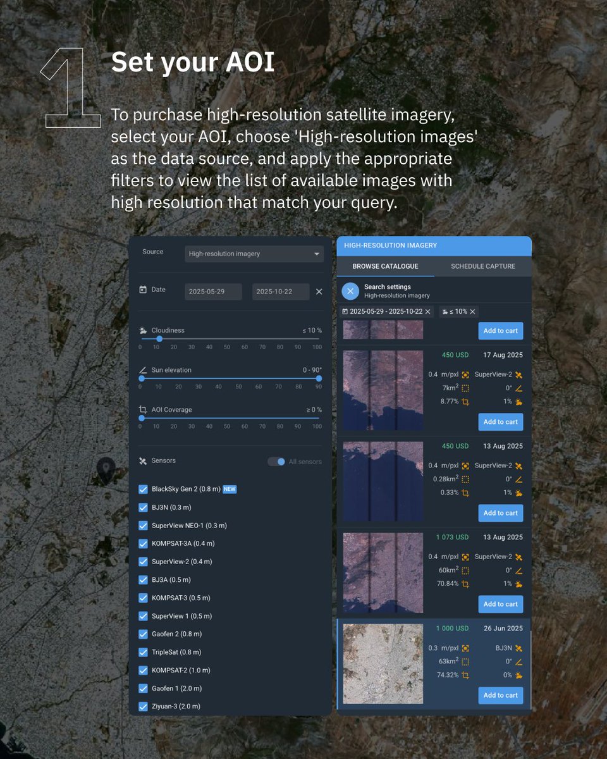This screenshot has height=759, width=607.
Task: Close Search settings with round X button
Action: 350,291
